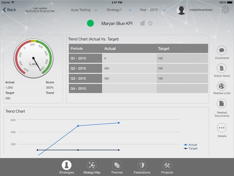
Task: Click the chart icon next to KPI title
Action: (143, 23)
